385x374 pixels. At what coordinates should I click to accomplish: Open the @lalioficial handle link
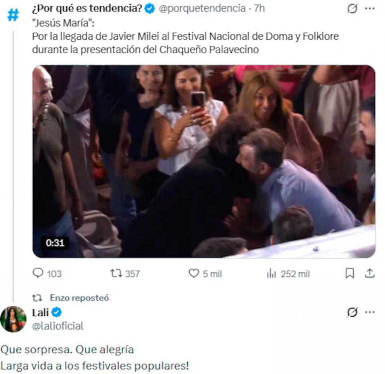point(58,326)
